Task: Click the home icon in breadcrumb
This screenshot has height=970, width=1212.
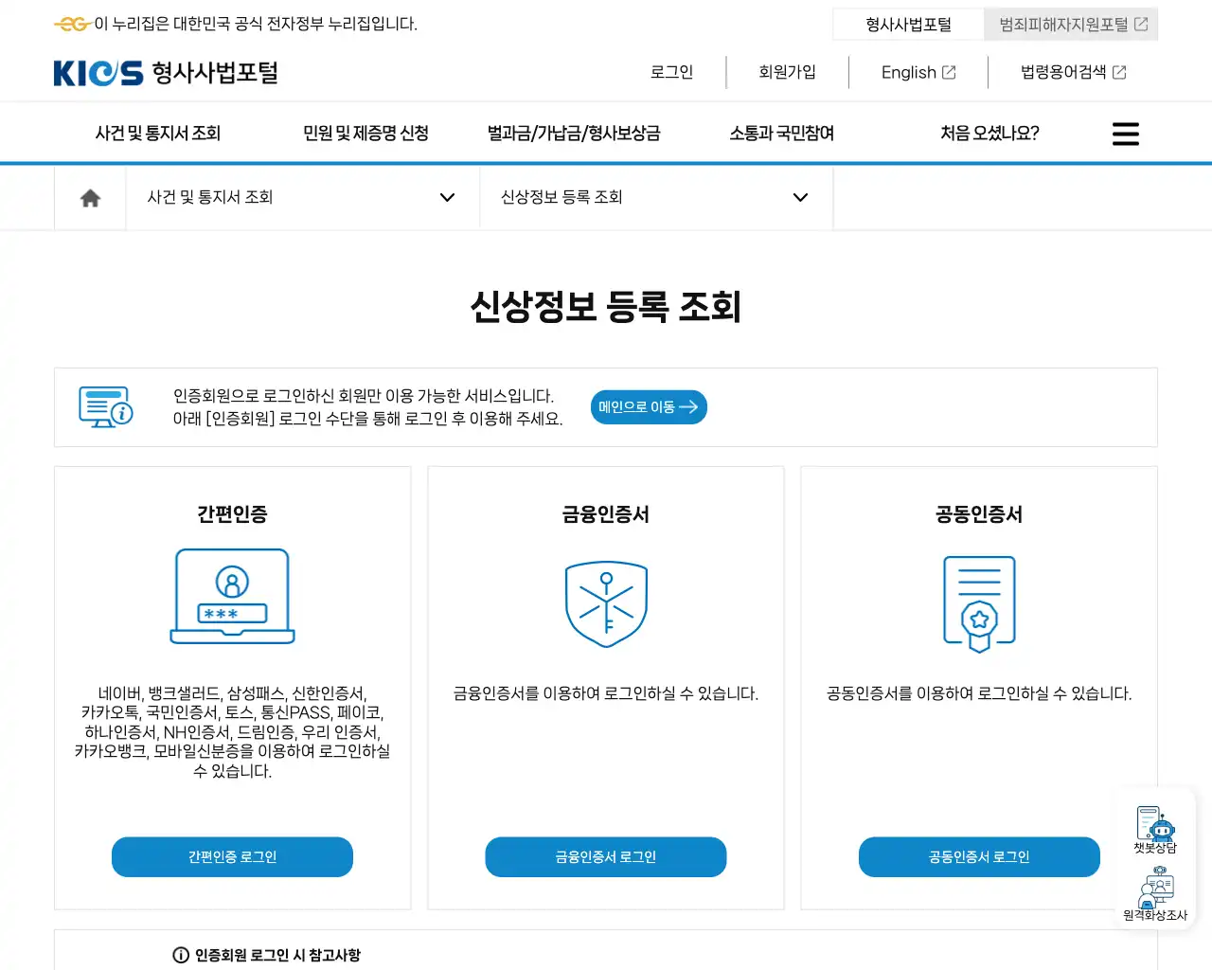Action: pyautogui.click(x=90, y=198)
